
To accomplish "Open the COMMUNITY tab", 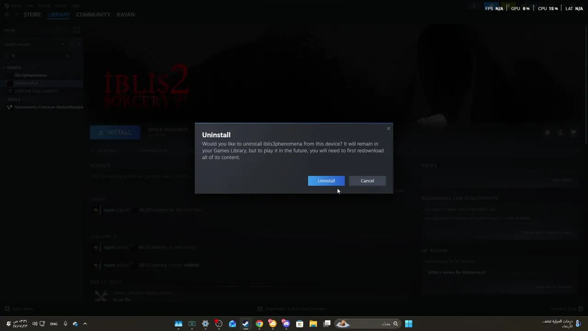I will (93, 15).
